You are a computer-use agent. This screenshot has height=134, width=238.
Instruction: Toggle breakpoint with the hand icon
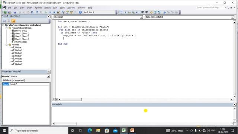tap(151, 12)
